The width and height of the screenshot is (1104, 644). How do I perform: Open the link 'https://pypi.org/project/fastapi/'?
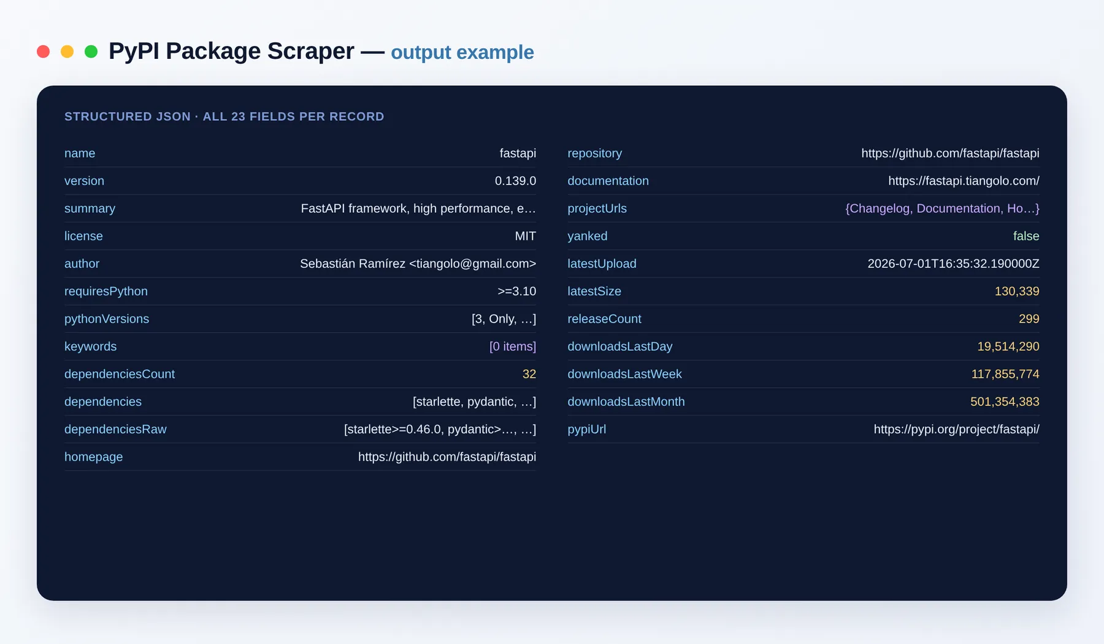(x=956, y=429)
